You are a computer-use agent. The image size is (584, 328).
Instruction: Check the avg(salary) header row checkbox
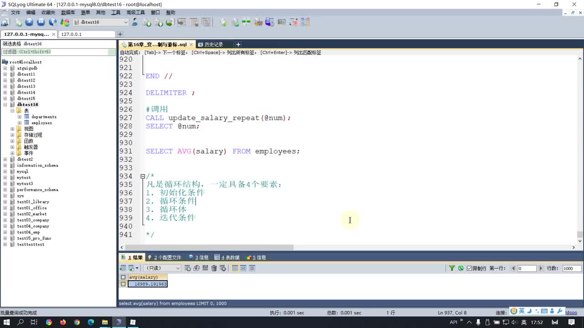coord(123,277)
